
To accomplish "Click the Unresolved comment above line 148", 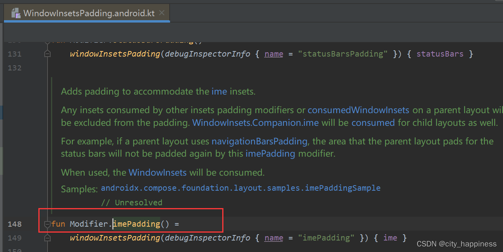I will click(132, 202).
